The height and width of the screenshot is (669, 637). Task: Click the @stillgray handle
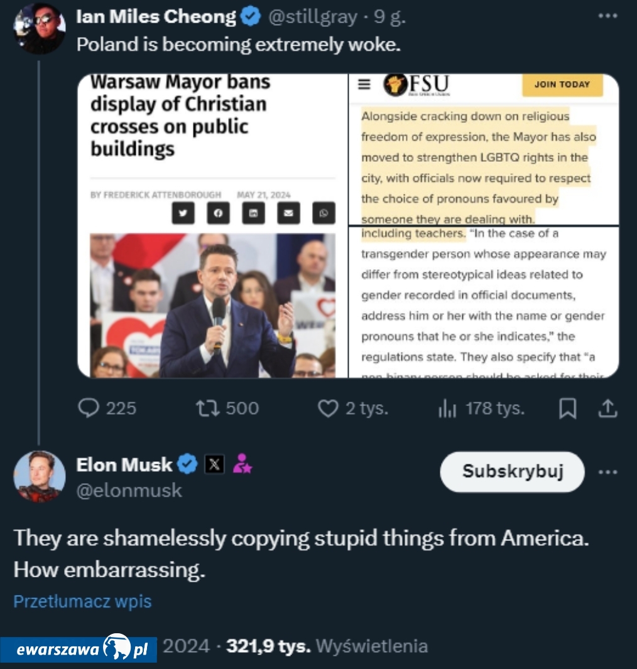pyautogui.click(x=312, y=17)
